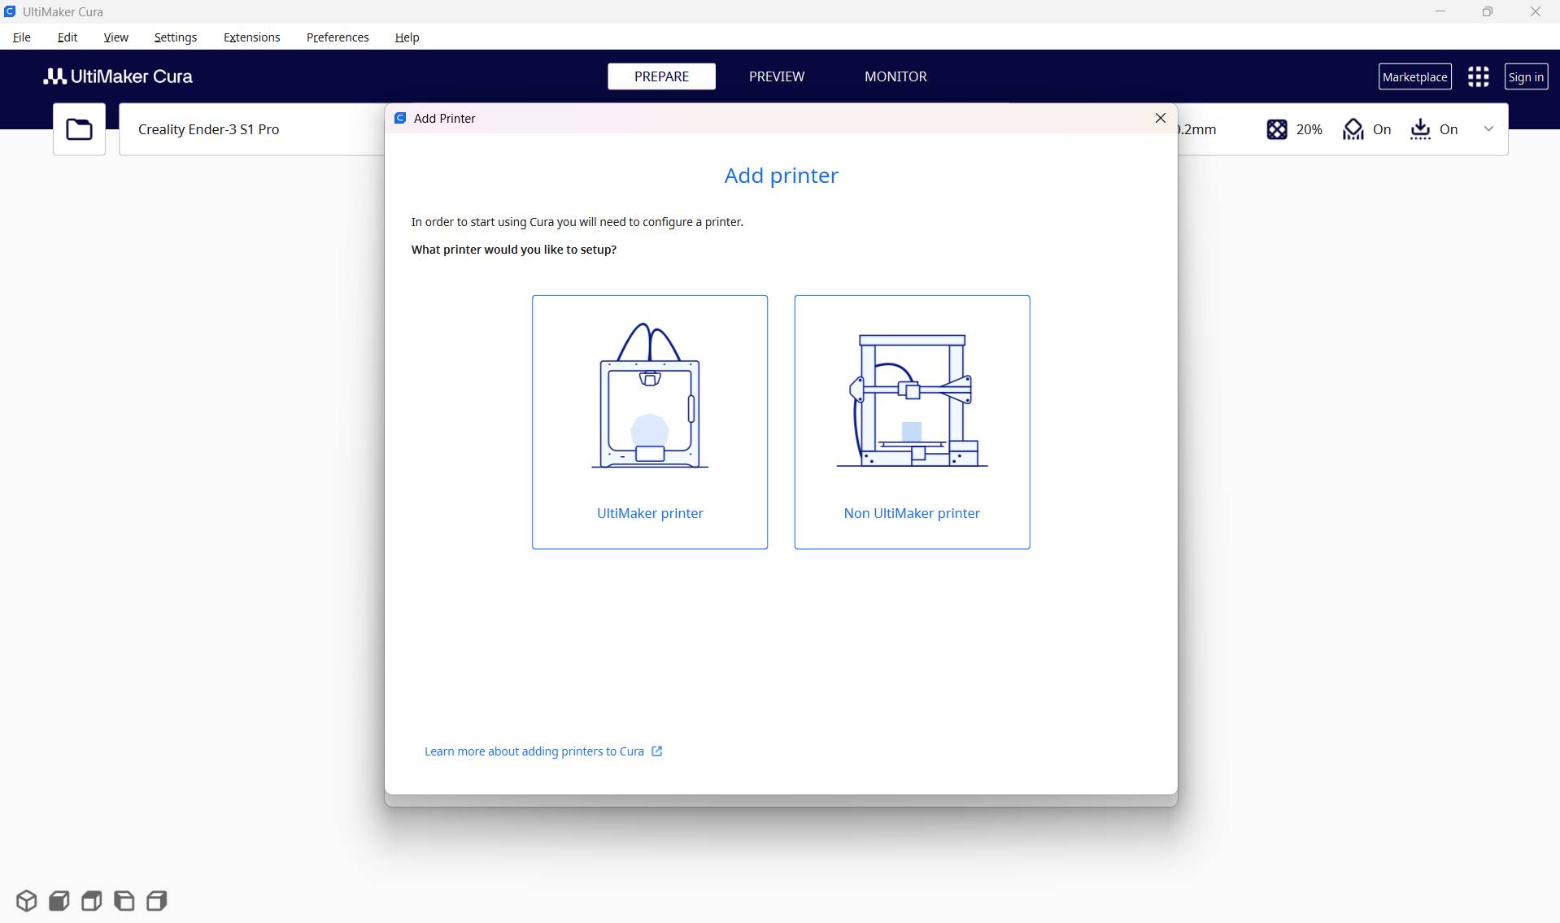Screen dimensions: 1560x923
Task: Switch to left side view cube icon
Action: point(124,900)
